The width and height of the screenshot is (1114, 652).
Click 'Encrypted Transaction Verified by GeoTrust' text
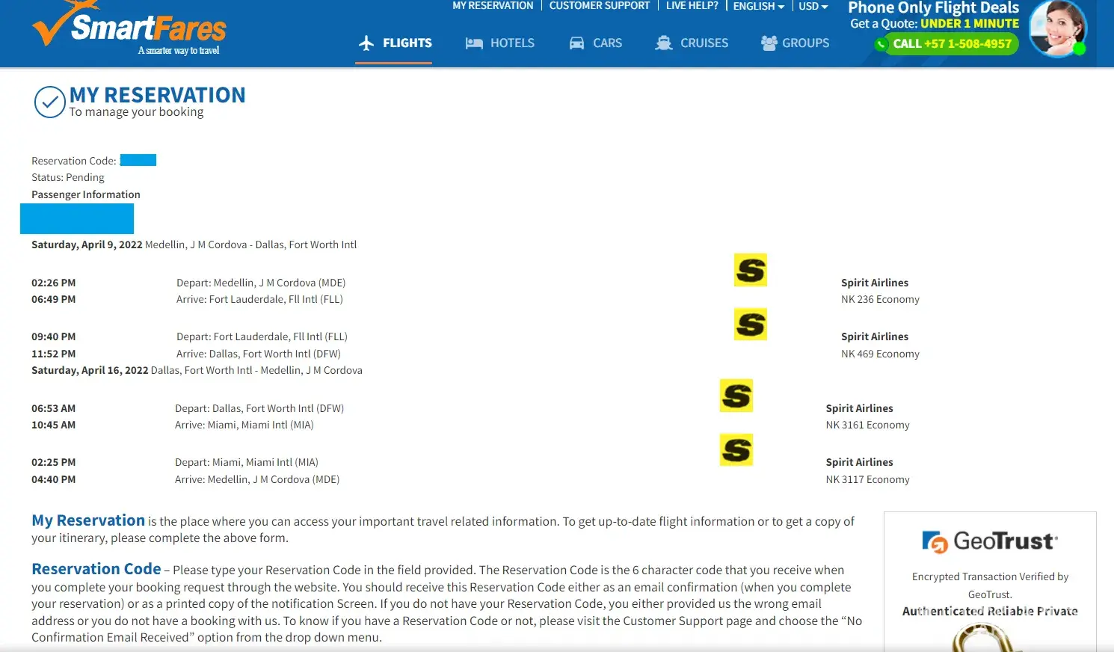990,585
